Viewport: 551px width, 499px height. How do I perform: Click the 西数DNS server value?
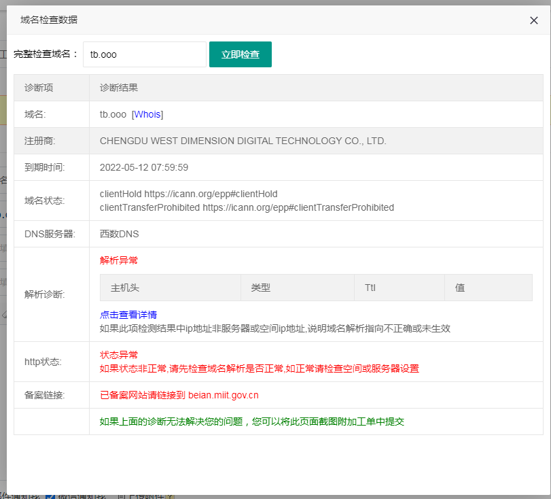[x=119, y=234]
